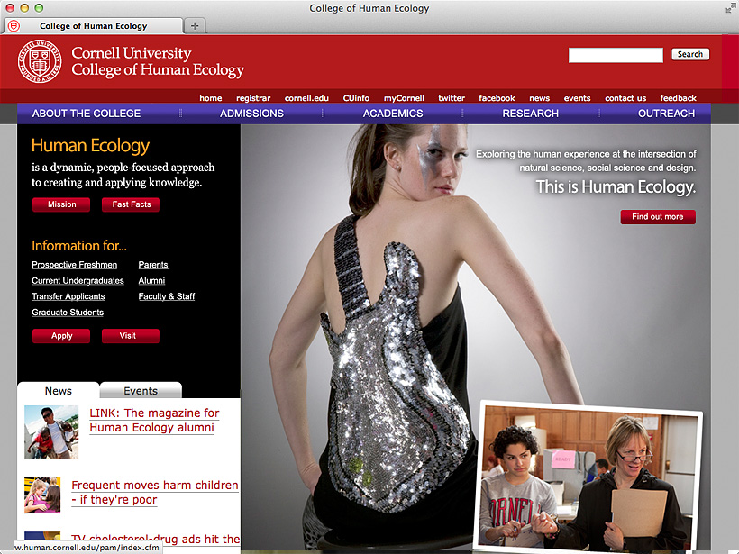Open the news link in top navigation
The height and width of the screenshot is (554, 739).
click(x=539, y=98)
